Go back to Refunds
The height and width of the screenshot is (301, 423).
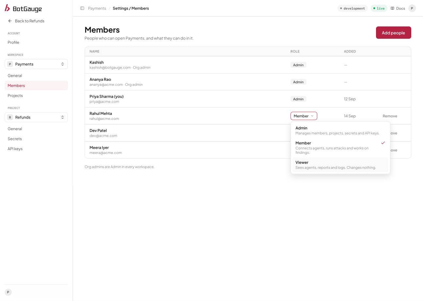26,21
